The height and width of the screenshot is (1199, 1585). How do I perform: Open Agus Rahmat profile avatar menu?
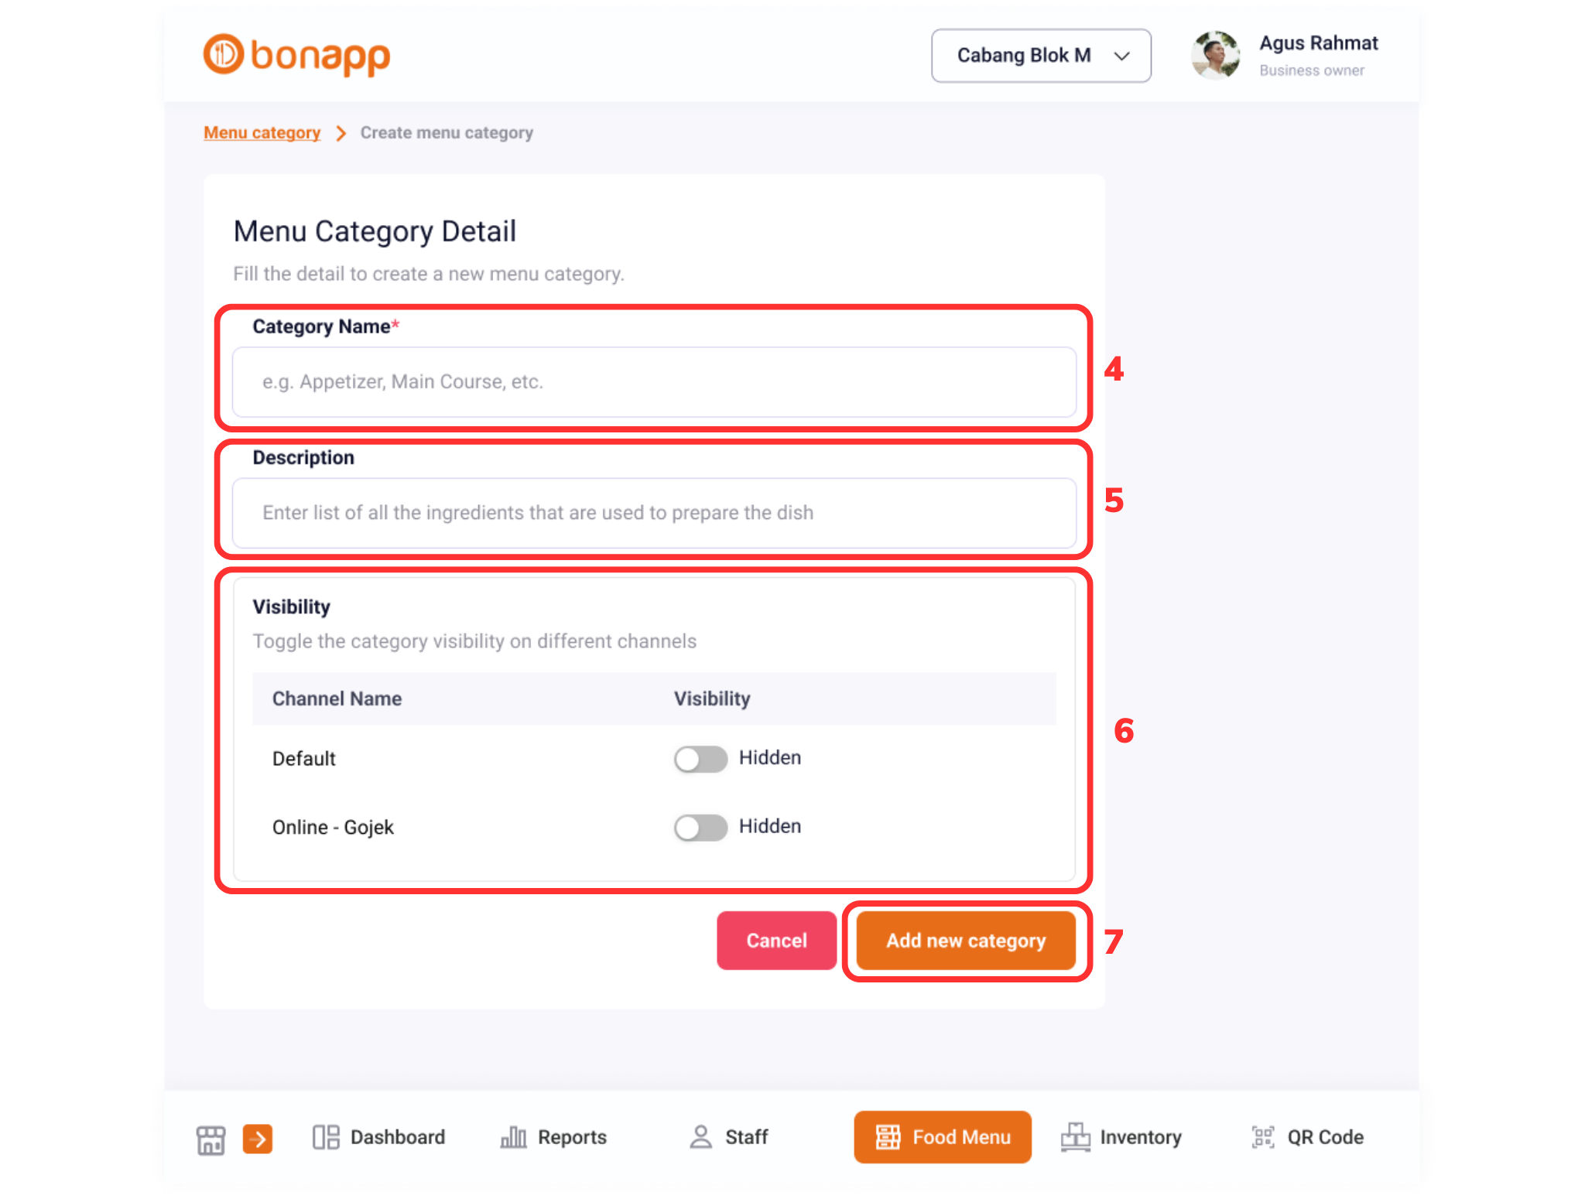coord(1215,56)
